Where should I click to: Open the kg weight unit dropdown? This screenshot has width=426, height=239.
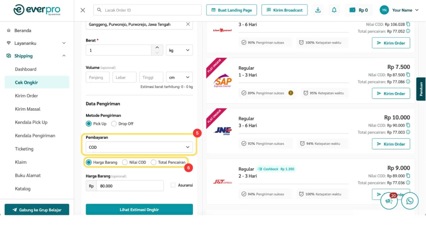pos(179,50)
